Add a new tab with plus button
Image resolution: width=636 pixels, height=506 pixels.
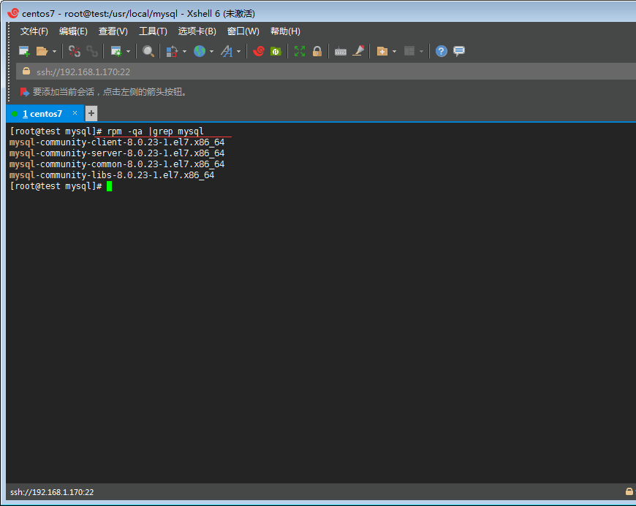[x=91, y=113]
